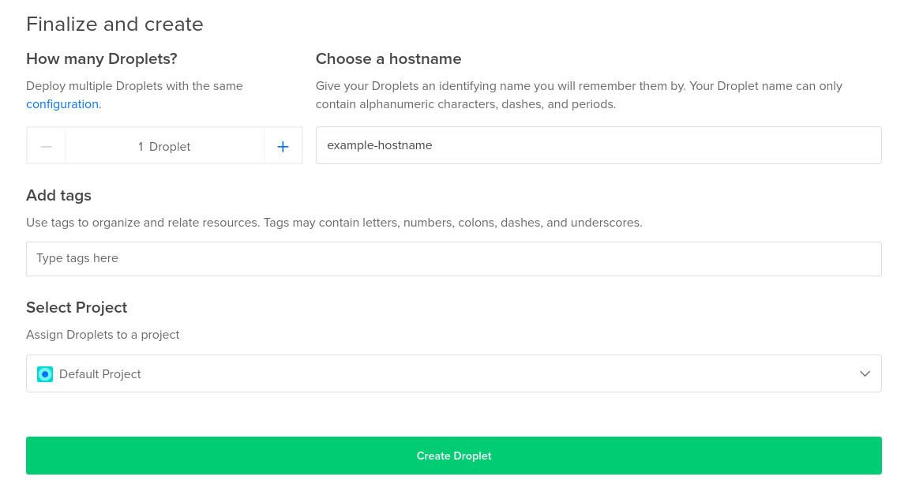Click the 'Choose a hostname' heading

coord(388,59)
